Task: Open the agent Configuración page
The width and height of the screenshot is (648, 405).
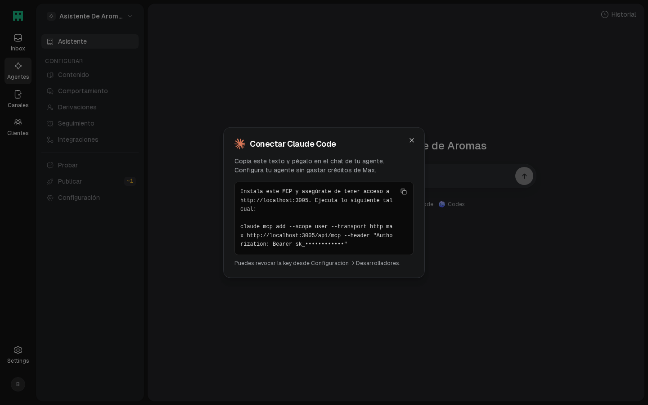Action: (90, 198)
